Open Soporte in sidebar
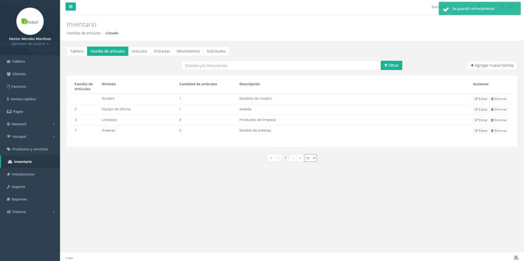The width and height of the screenshot is (524, 261). click(30, 186)
